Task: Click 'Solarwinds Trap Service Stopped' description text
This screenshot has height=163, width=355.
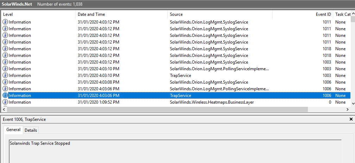Action: [40, 143]
